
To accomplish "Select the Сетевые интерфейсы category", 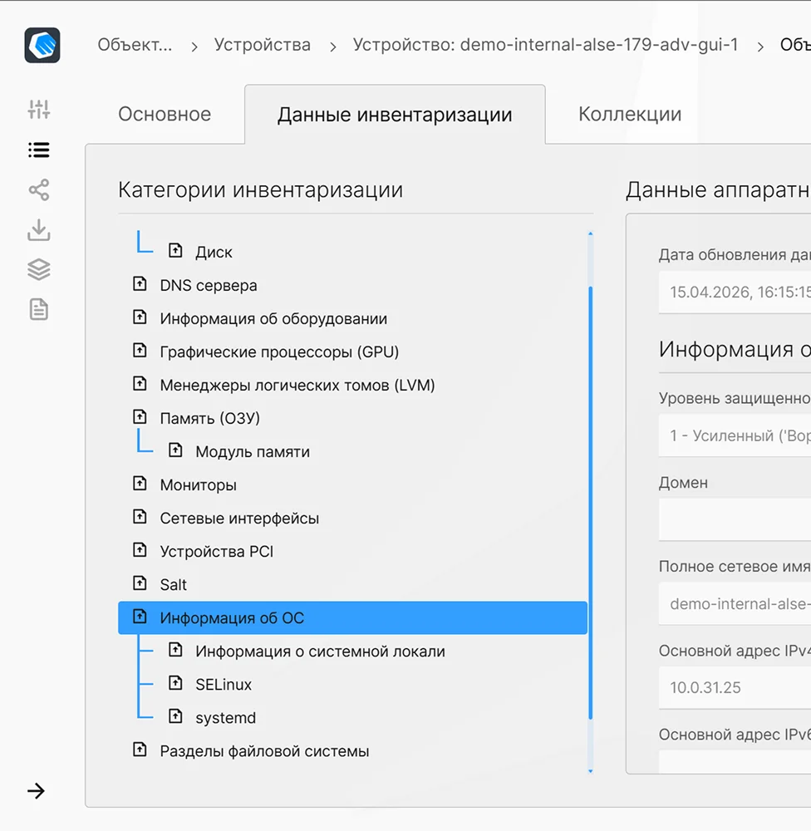I will coord(239,519).
